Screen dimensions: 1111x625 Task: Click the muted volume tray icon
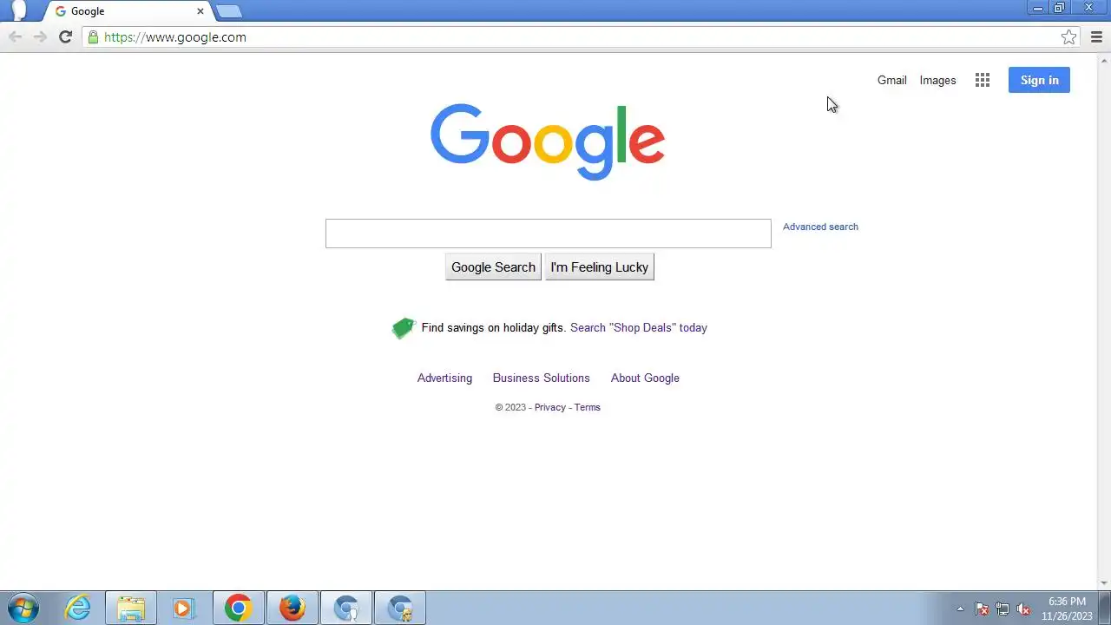pos(1023,609)
